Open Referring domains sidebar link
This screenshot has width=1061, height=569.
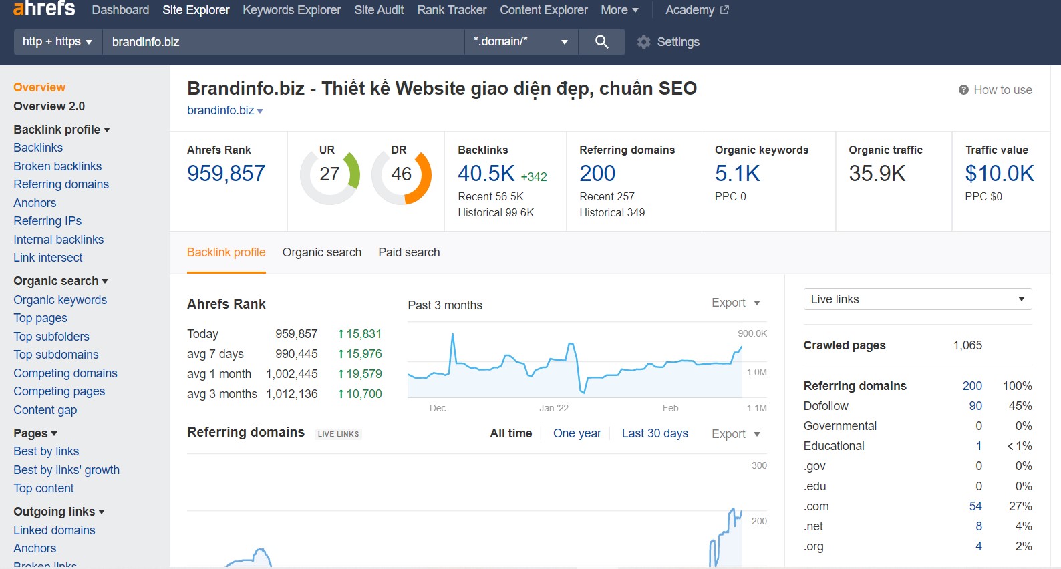point(61,184)
